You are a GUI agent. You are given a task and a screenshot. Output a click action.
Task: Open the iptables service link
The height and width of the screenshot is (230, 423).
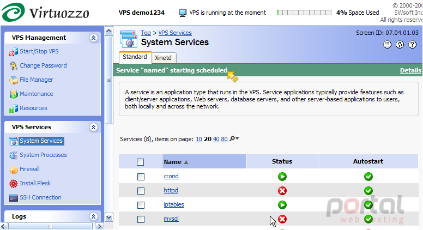pyautogui.click(x=174, y=204)
